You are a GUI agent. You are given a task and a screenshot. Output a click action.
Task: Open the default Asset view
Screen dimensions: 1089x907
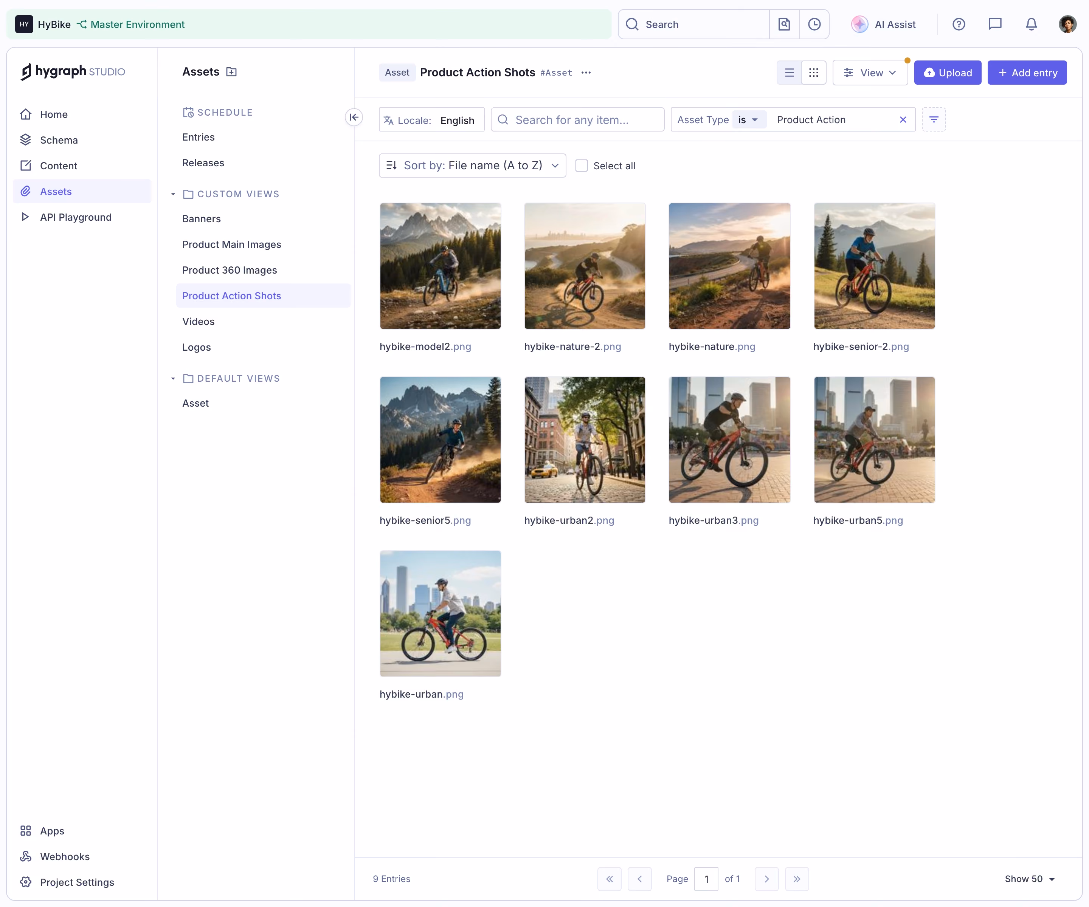click(195, 403)
